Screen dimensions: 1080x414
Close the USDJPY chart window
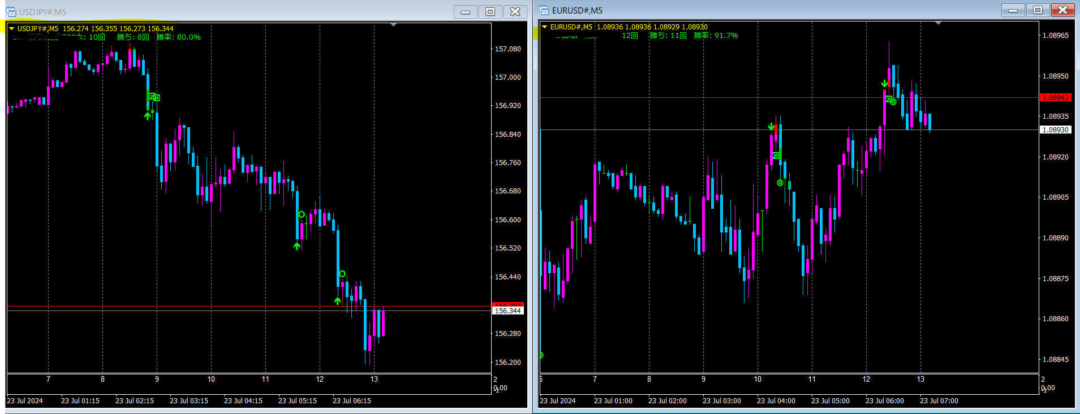tap(515, 12)
